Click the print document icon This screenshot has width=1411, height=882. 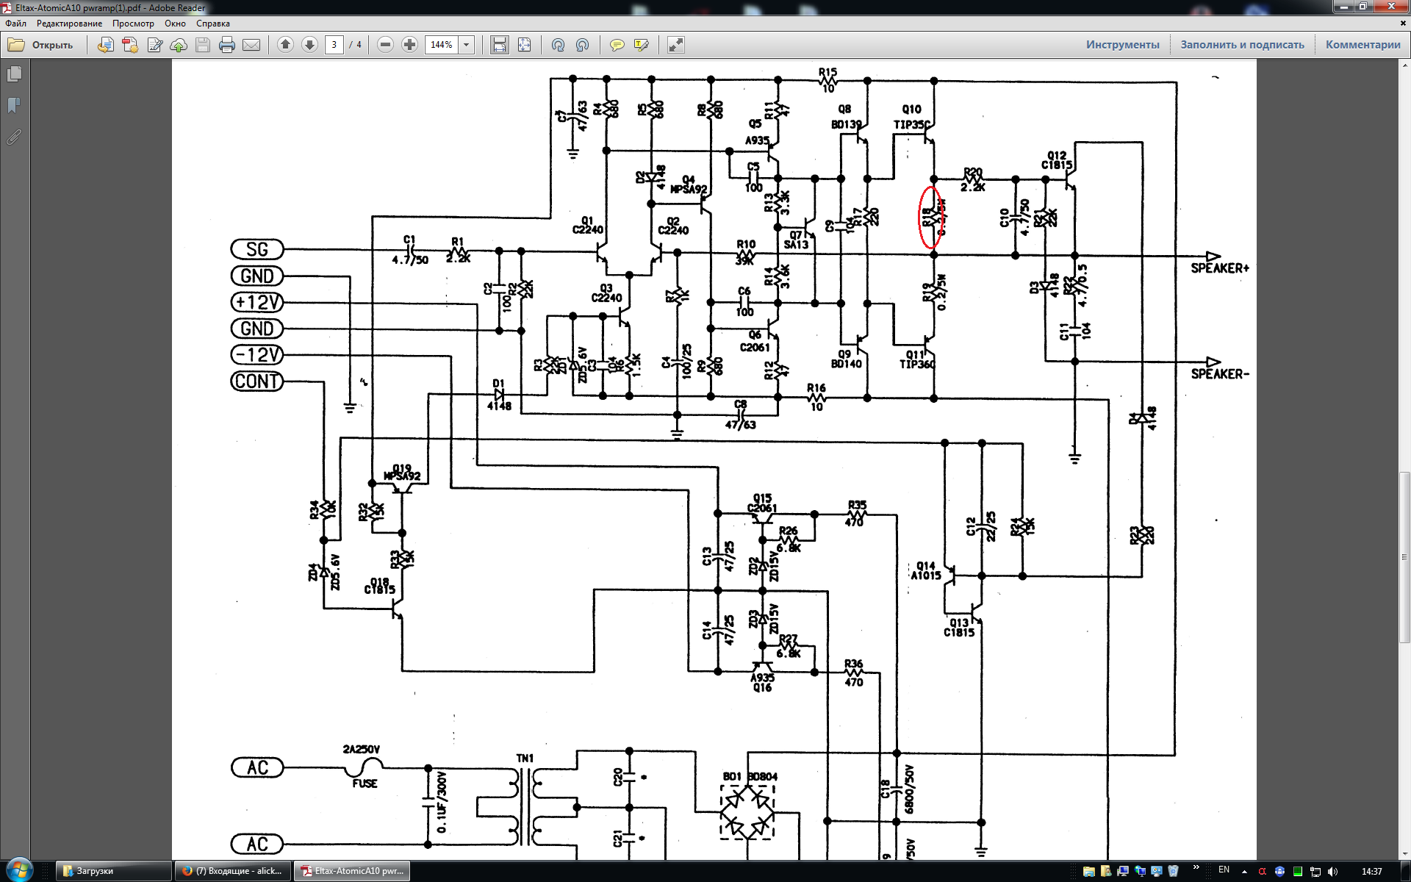click(227, 45)
